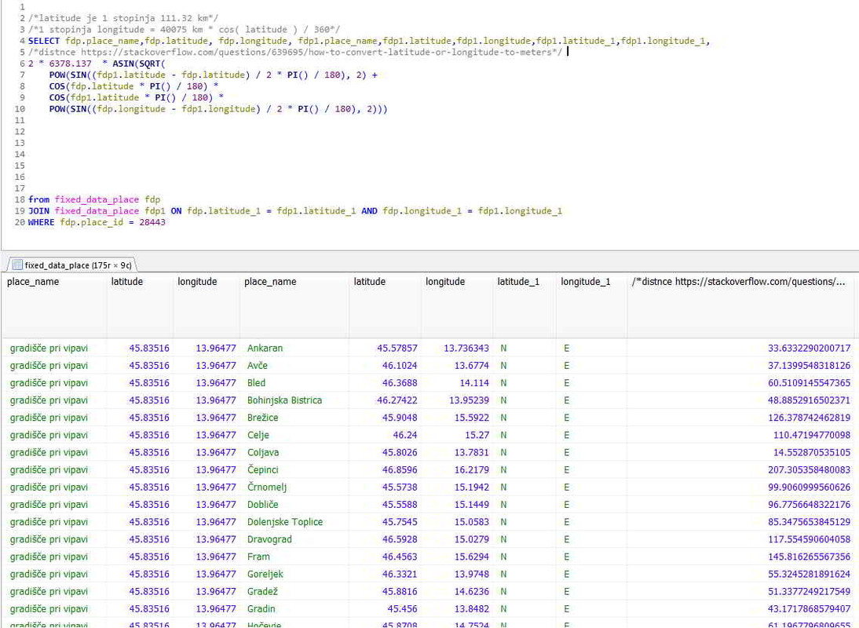Viewport: 859px width, 628px height.
Task: Click the WHERE fdp.place_id = 28443 line
Action: (97, 222)
